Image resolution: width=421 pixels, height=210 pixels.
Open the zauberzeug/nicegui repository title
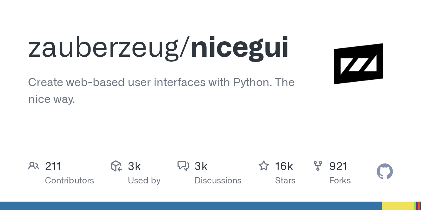pyautogui.click(x=159, y=48)
